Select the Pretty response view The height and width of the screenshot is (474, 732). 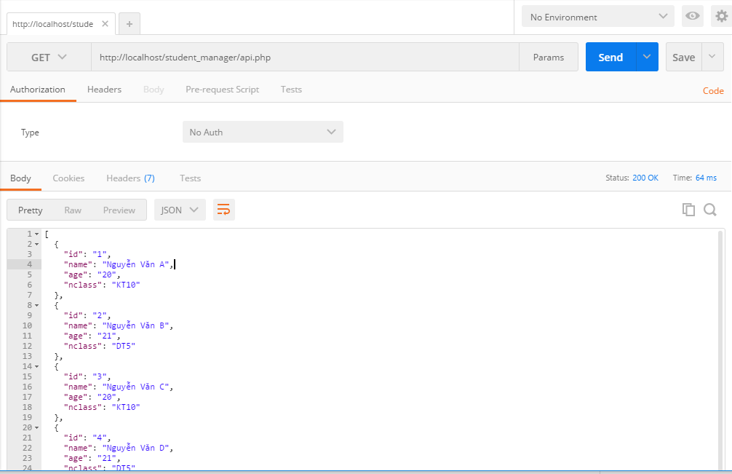(x=31, y=210)
